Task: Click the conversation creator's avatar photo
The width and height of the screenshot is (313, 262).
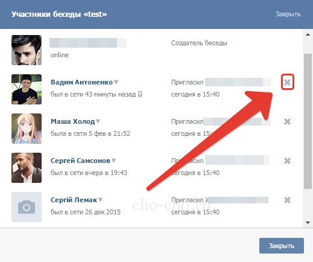Action: pos(27,50)
